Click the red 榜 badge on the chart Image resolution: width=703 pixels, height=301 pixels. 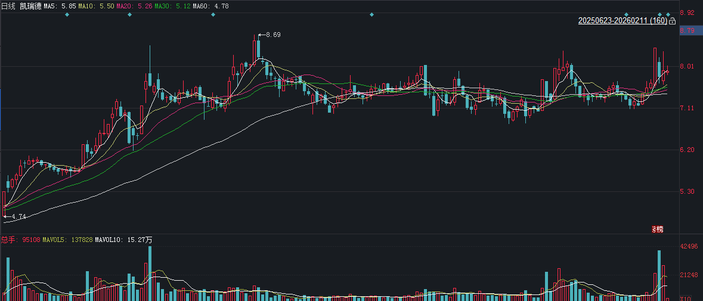pos(658,229)
